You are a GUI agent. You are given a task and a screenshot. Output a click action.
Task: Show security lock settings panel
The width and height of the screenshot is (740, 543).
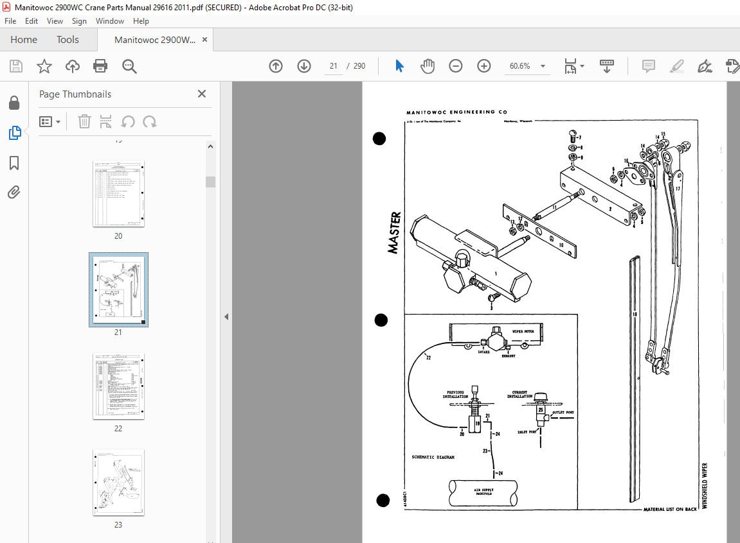point(14,103)
